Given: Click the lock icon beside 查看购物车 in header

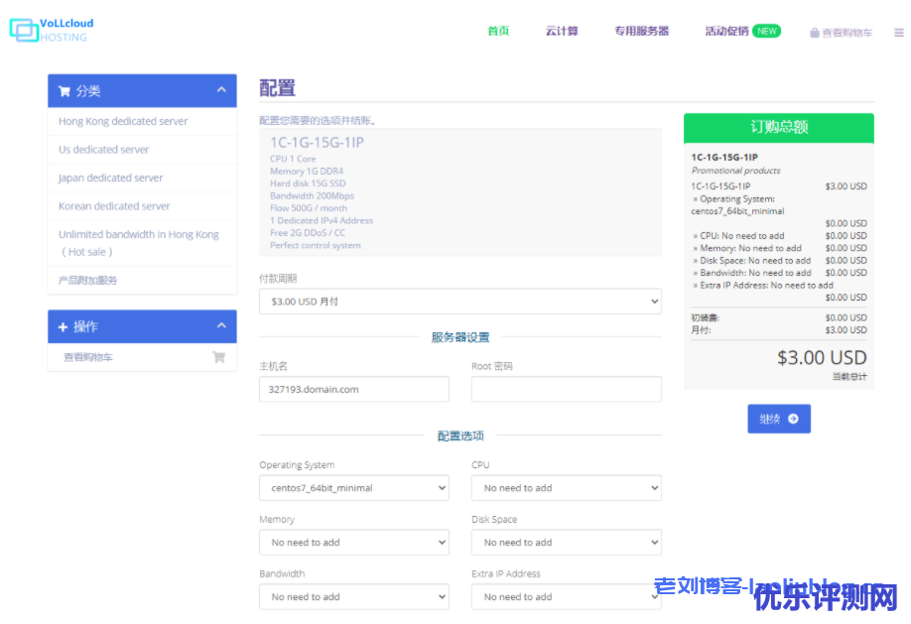Looking at the screenshot, I should pos(815,33).
